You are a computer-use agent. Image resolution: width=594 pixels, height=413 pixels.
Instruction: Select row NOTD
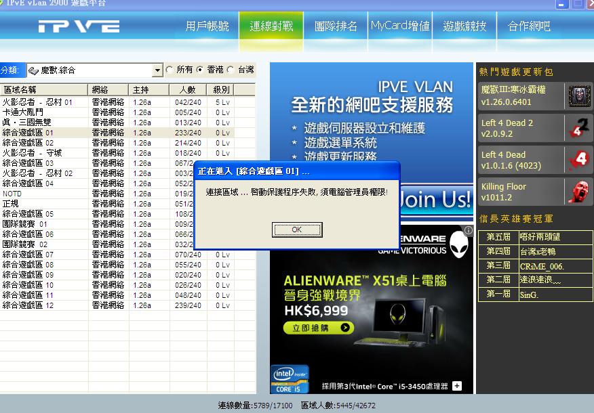coord(96,194)
